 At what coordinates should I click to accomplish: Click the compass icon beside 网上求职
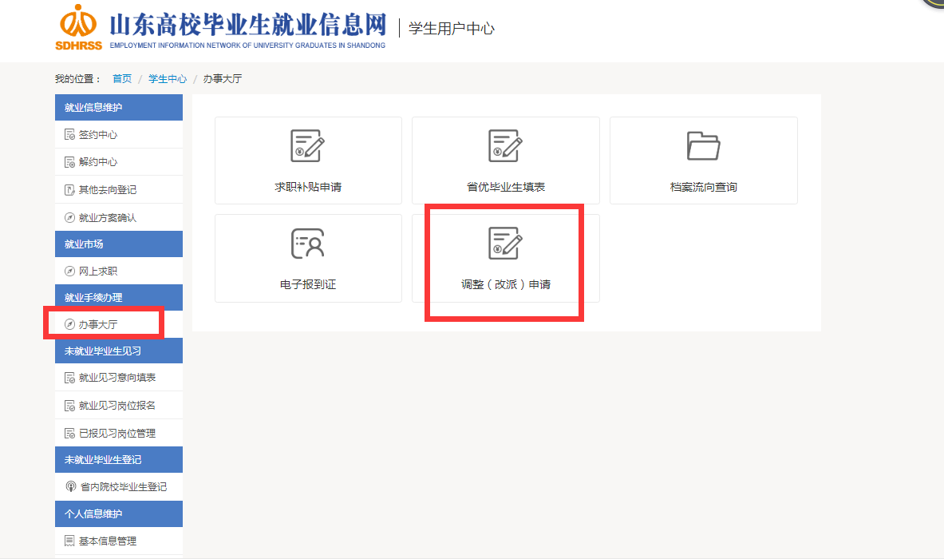tap(69, 272)
